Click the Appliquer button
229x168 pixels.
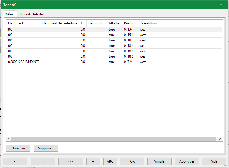[187, 161]
